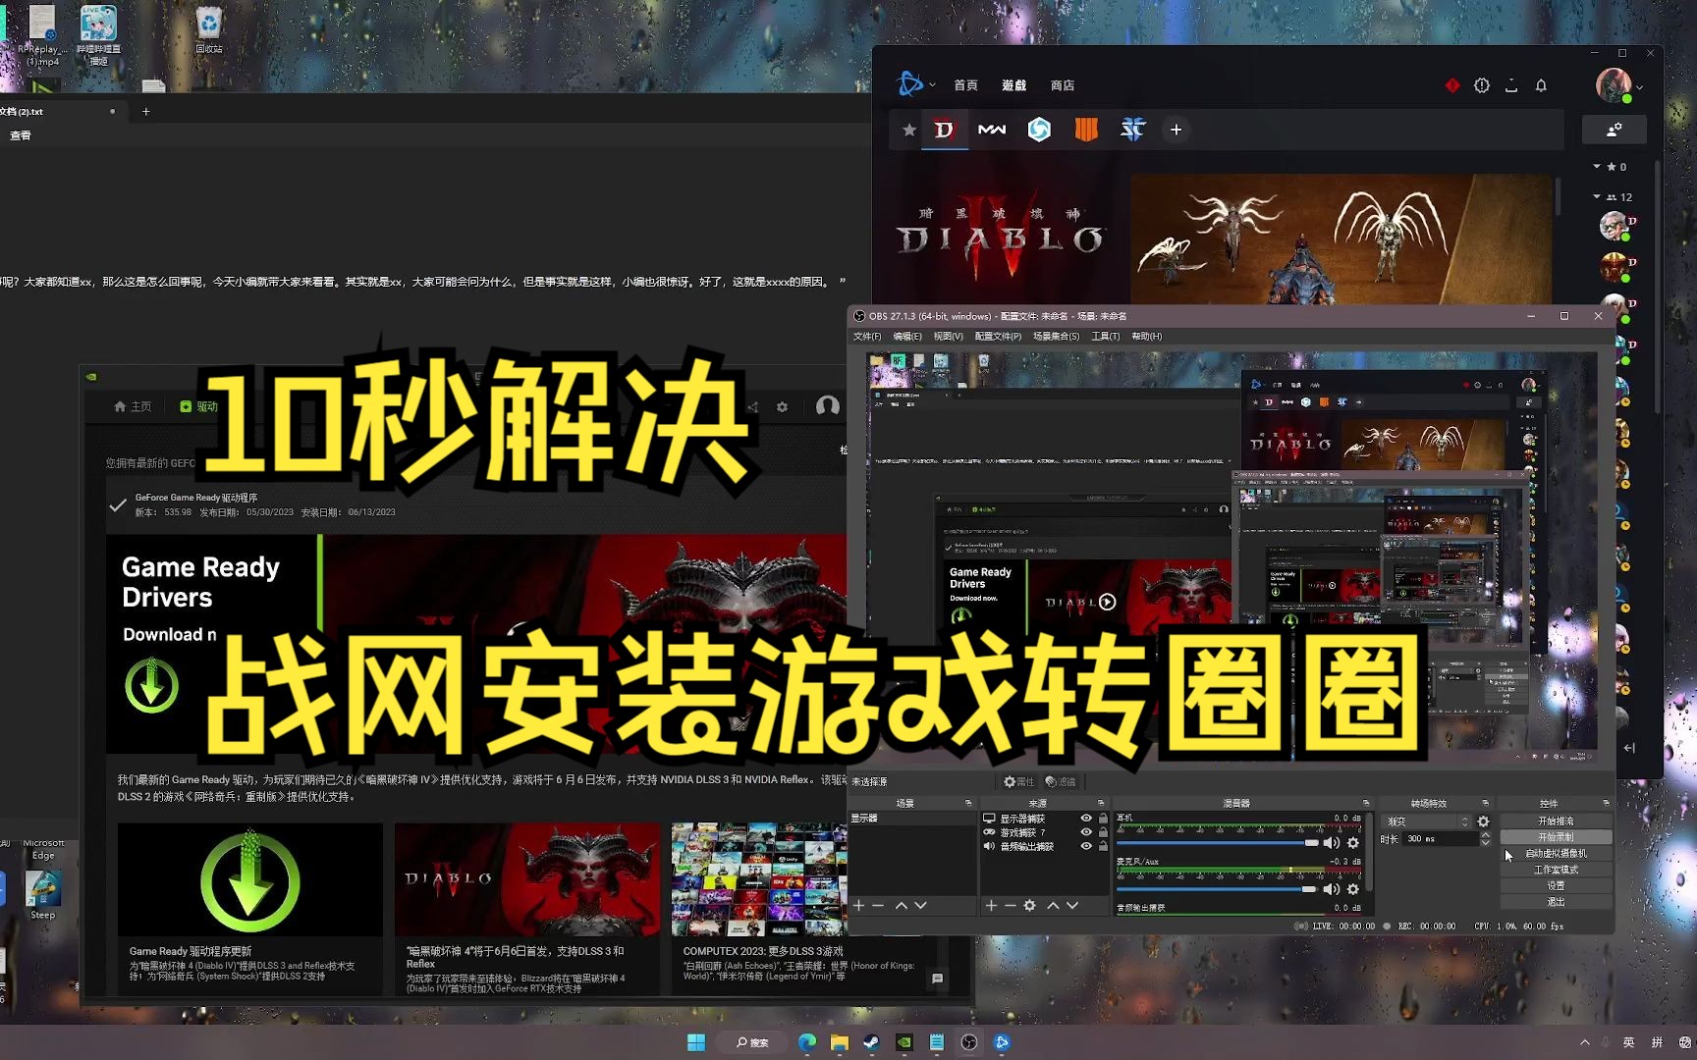The height and width of the screenshot is (1060, 1697).
Task: Mute the 耳机 audio channel
Action: click(1331, 843)
